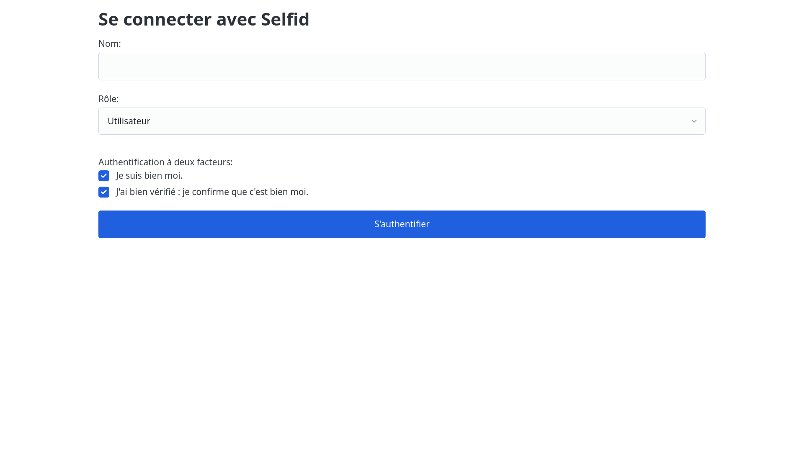
Task: Click the "Rôle:" field label
Action: [x=108, y=99]
